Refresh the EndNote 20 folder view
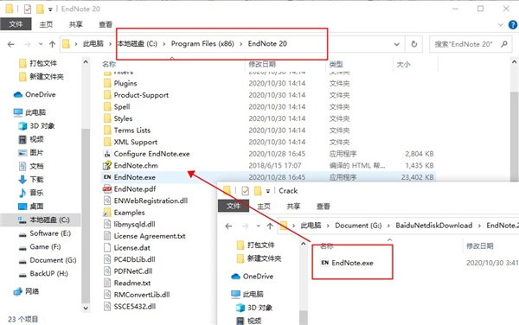The width and height of the screenshot is (519, 325). [x=413, y=44]
